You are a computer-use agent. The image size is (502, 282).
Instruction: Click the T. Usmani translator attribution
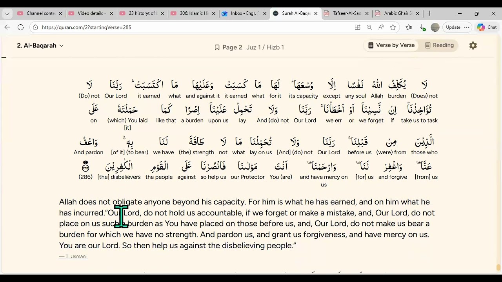pyautogui.click(x=73, y=257)
